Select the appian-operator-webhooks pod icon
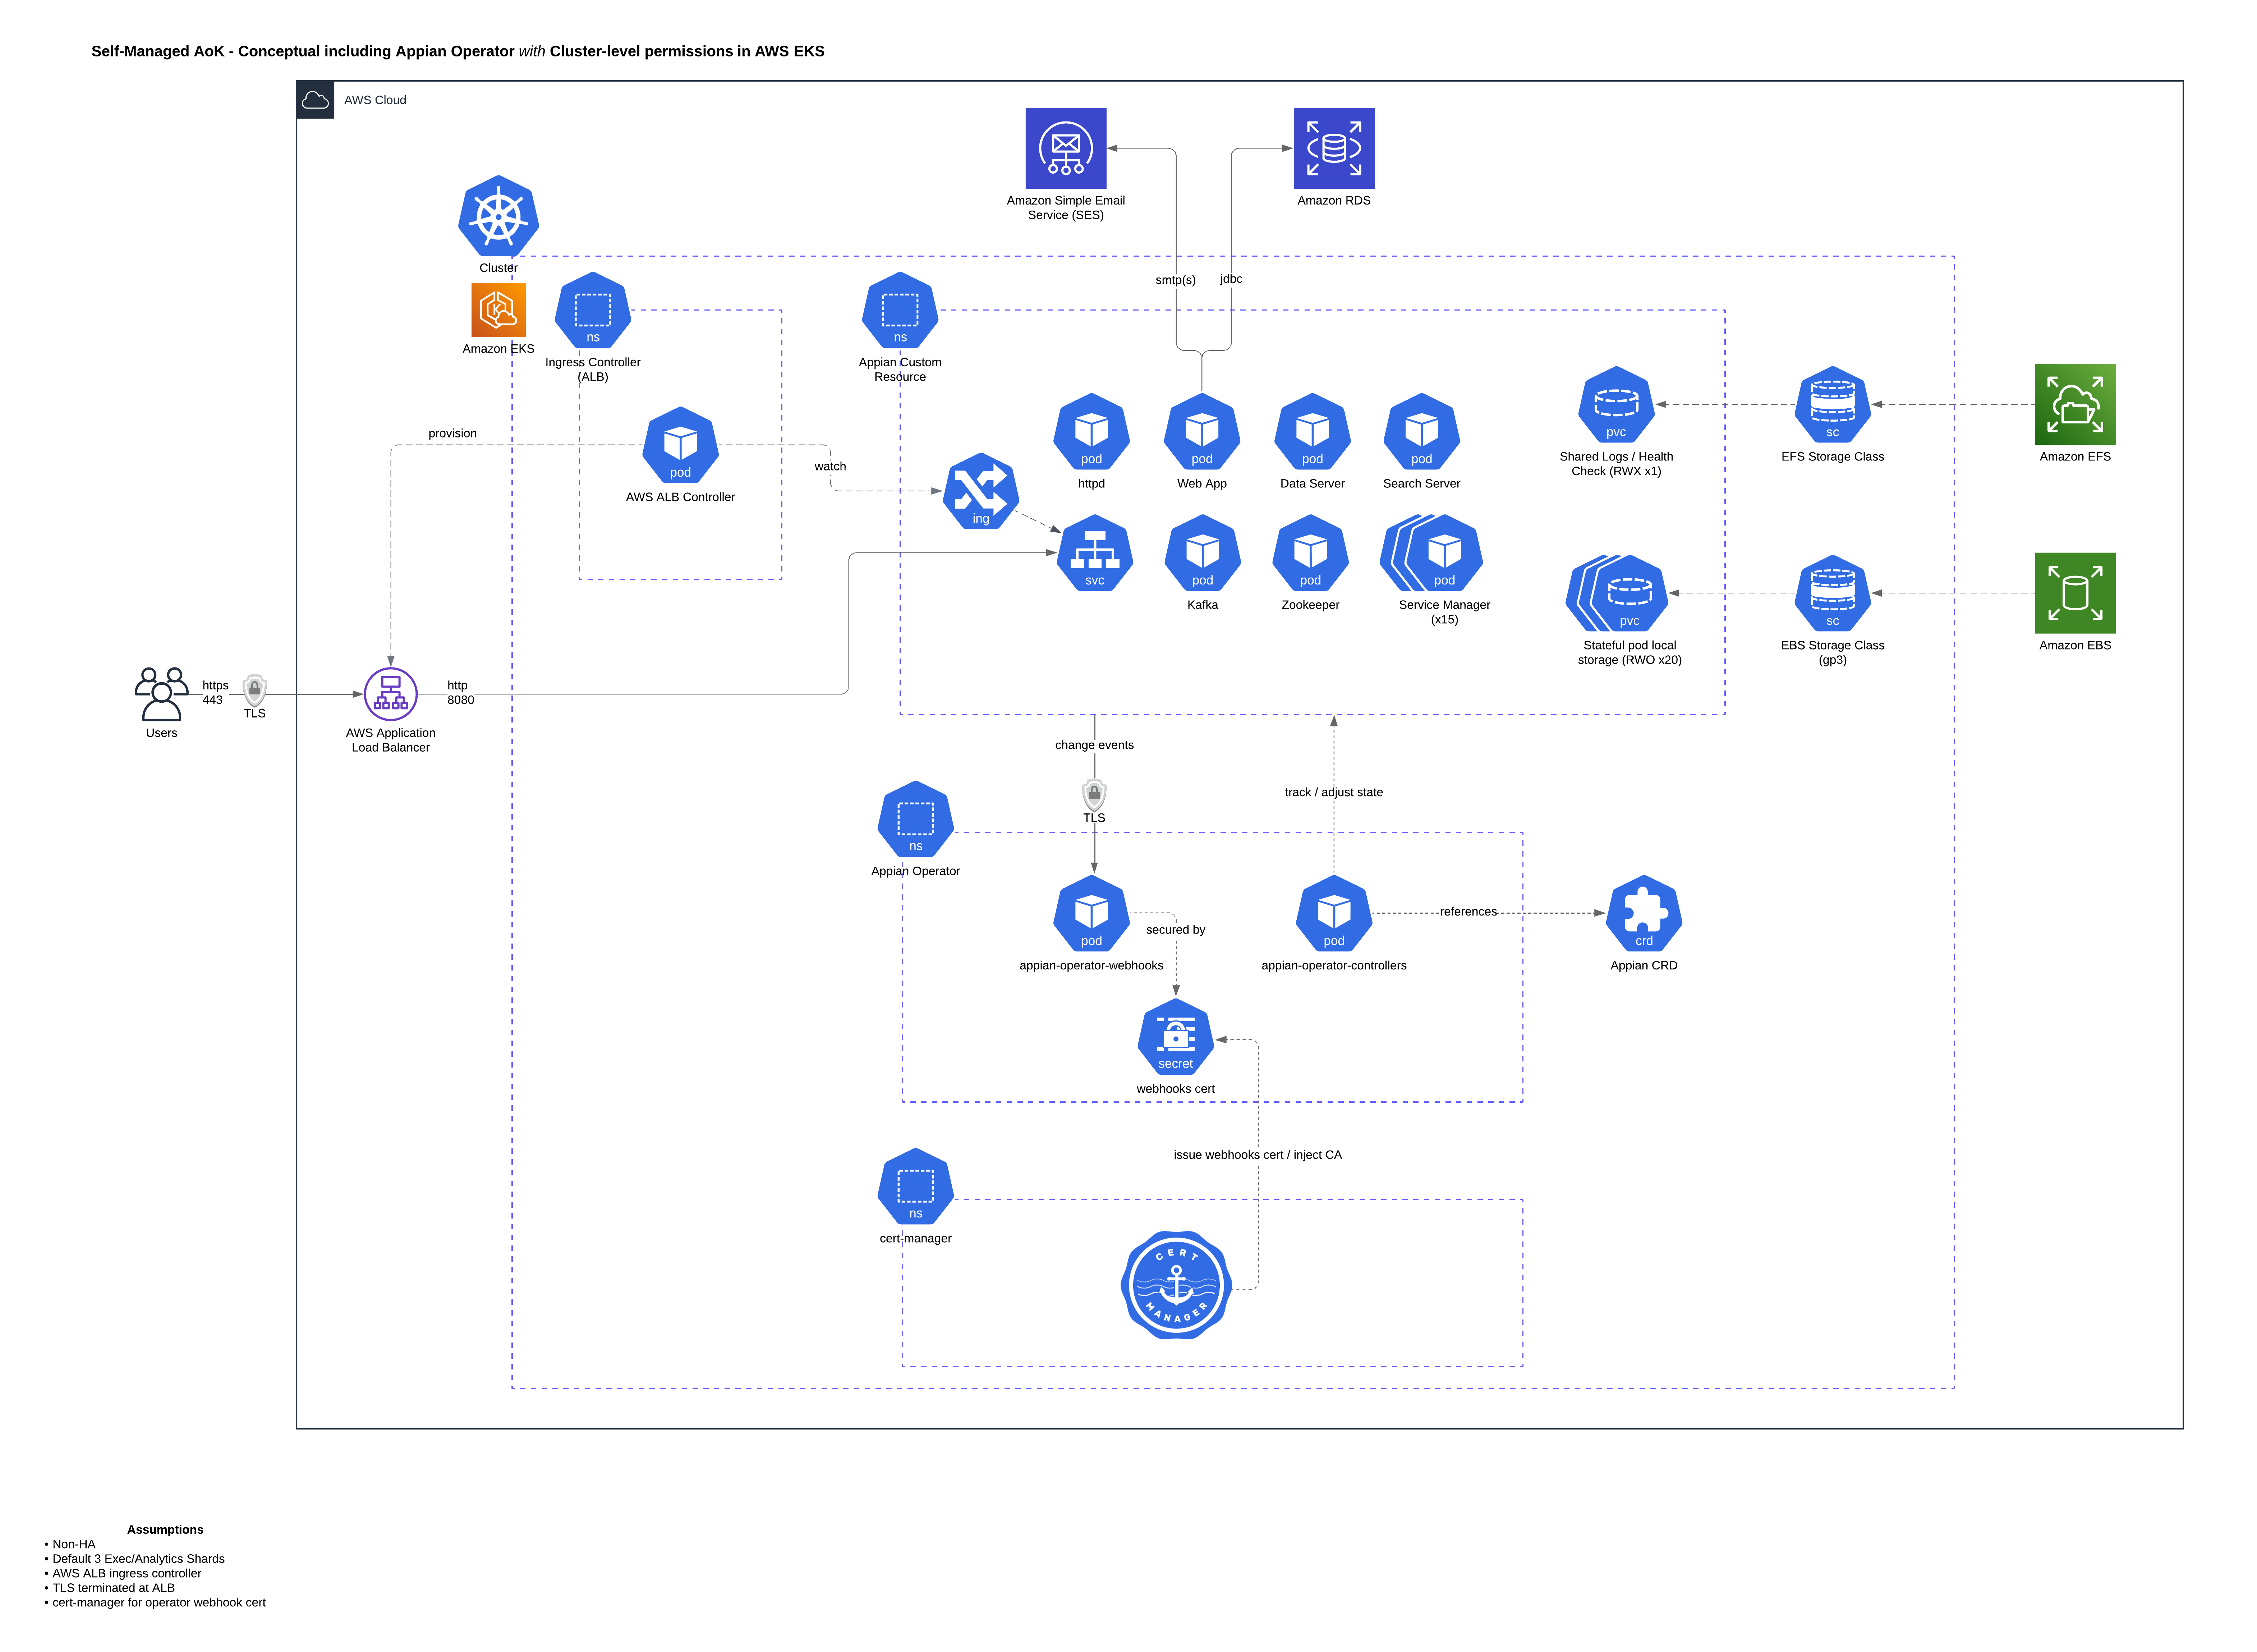Screen dimensions: 2257x1652 (1091, 914)
